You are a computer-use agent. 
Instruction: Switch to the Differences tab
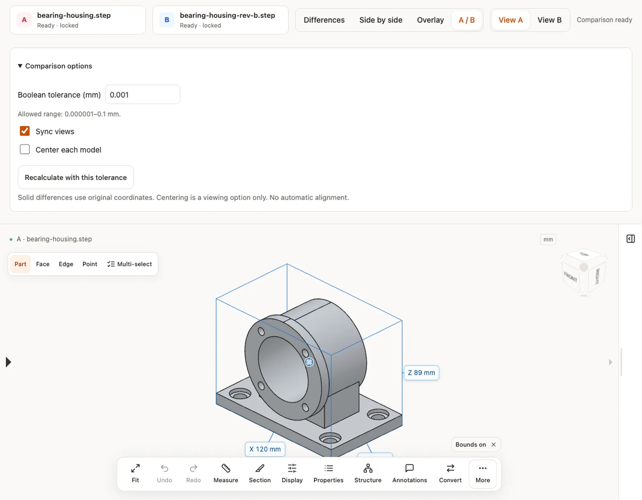pyautogui.click(x=324, y=20)
